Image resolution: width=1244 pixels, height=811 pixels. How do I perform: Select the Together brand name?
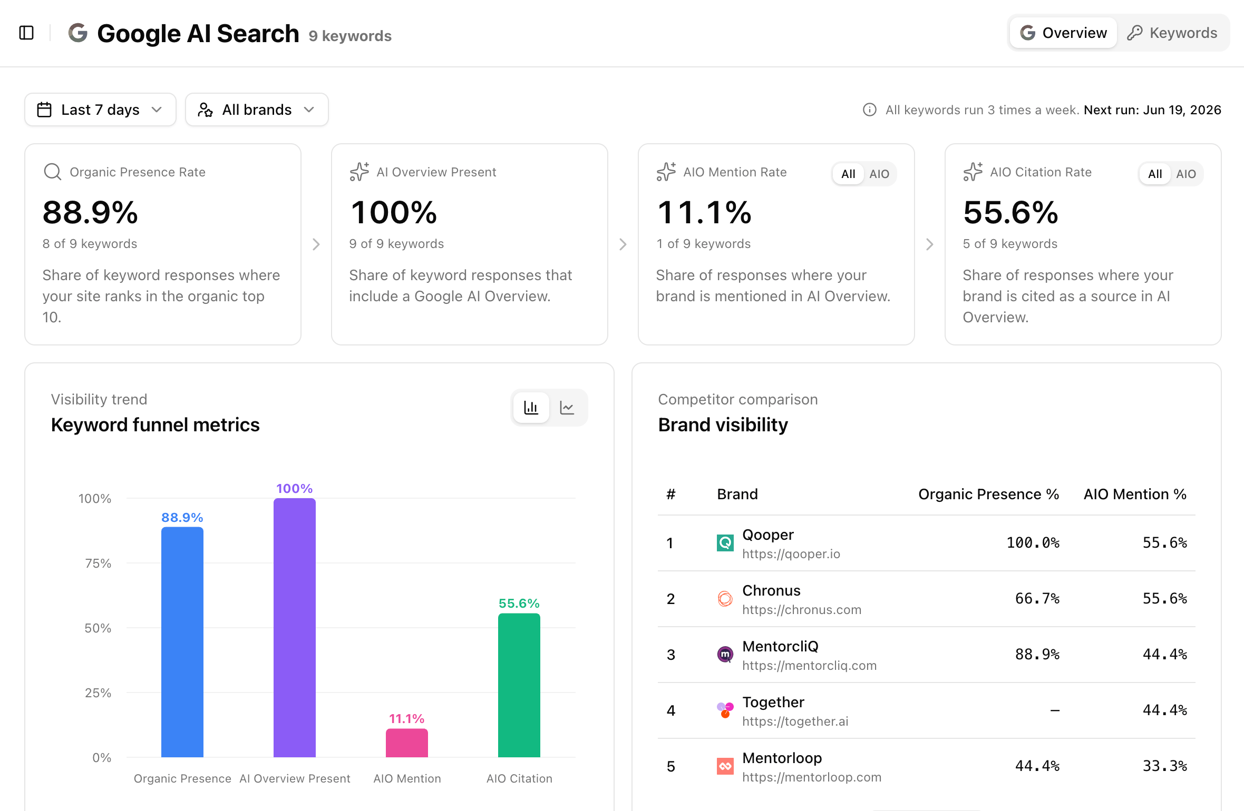pyautogui.click(x=773, y=702)
